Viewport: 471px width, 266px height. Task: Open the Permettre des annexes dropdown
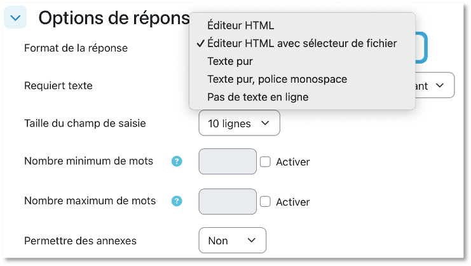pos(232,241)
